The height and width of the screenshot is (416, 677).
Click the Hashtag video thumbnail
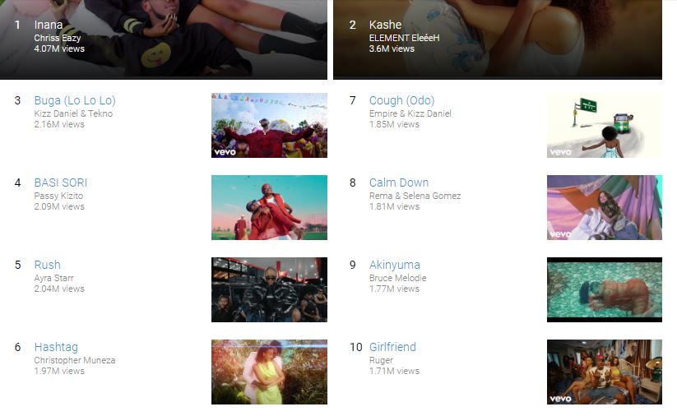(269, 372)
